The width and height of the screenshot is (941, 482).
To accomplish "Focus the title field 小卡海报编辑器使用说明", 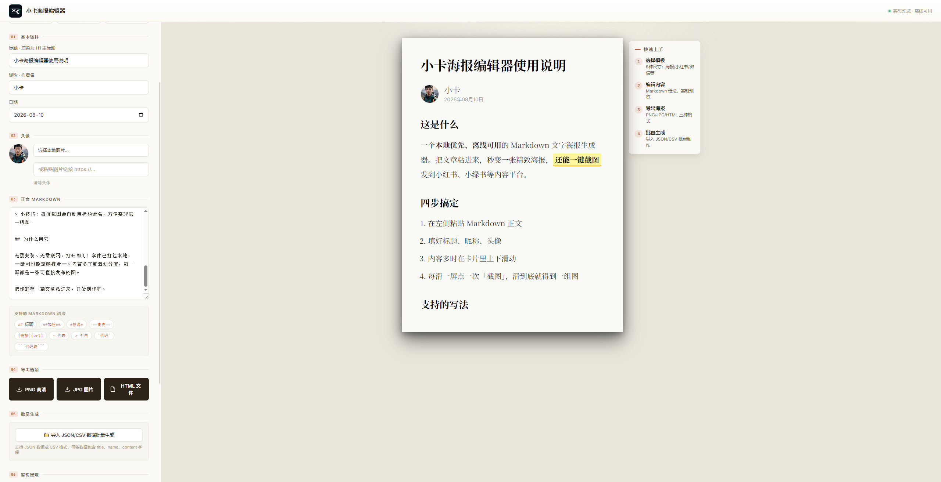I will click(x=79, y=60).
